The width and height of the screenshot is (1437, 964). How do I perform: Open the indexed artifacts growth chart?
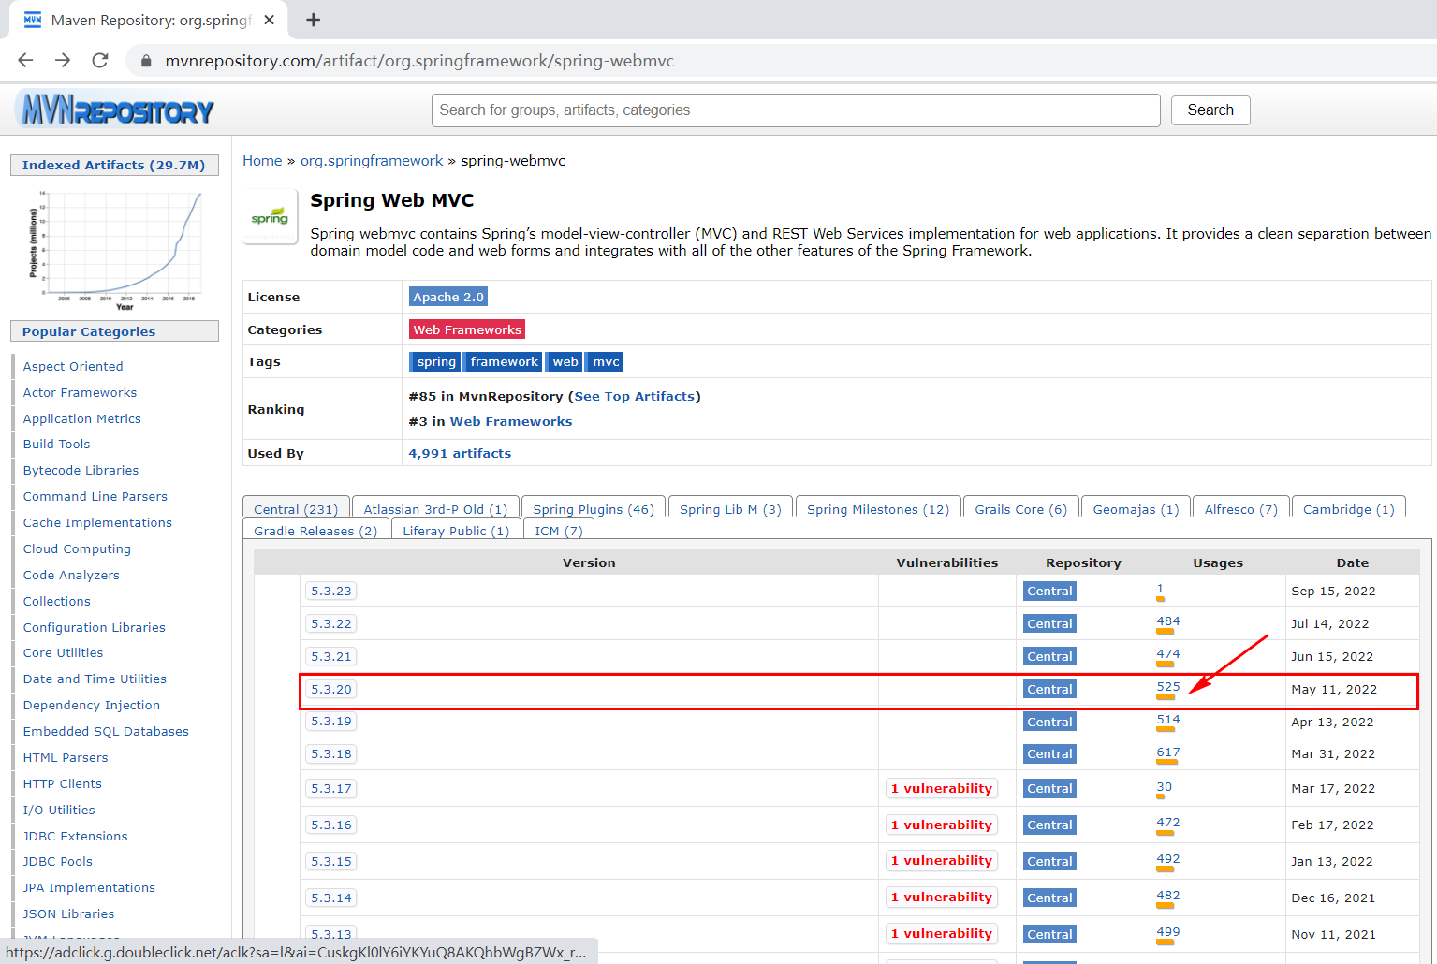pos(115,249)
